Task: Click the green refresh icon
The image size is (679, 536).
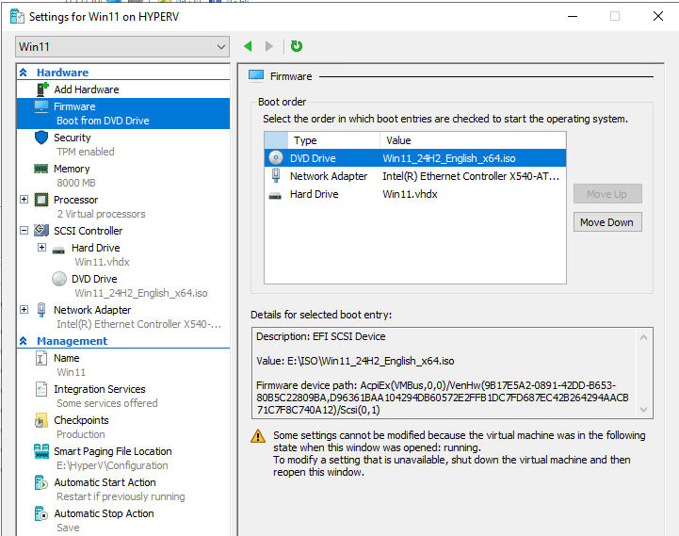Action: 297,46
